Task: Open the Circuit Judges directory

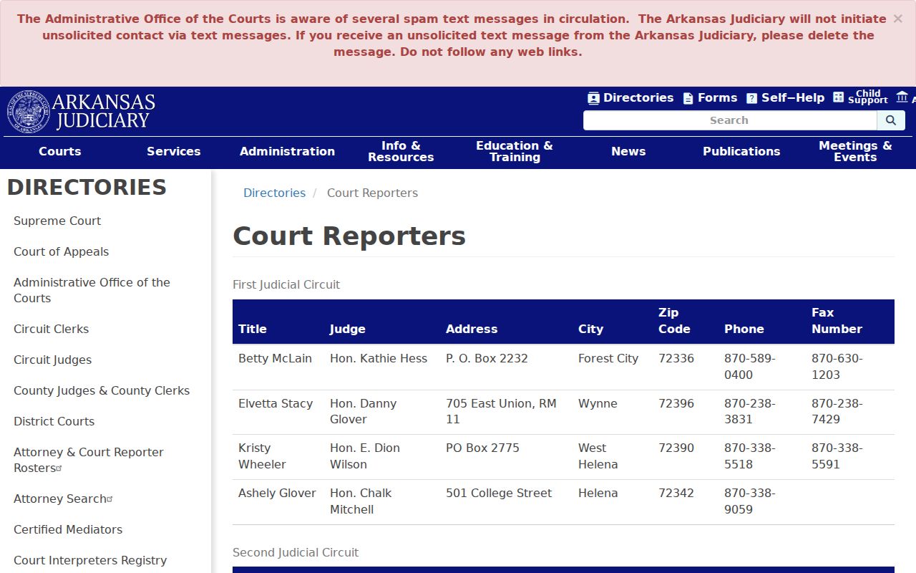Action: 52,360
